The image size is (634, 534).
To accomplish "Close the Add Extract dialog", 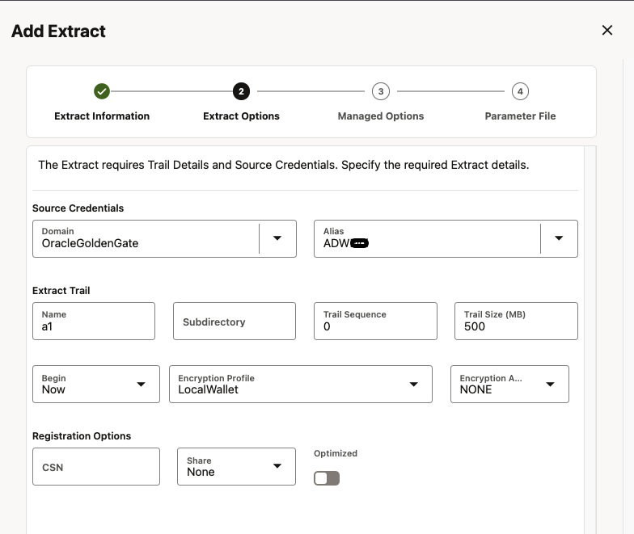I will 607,31.
